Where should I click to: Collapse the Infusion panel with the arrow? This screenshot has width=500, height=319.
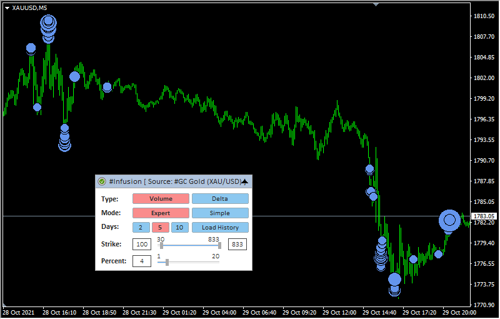pos(245,181)
